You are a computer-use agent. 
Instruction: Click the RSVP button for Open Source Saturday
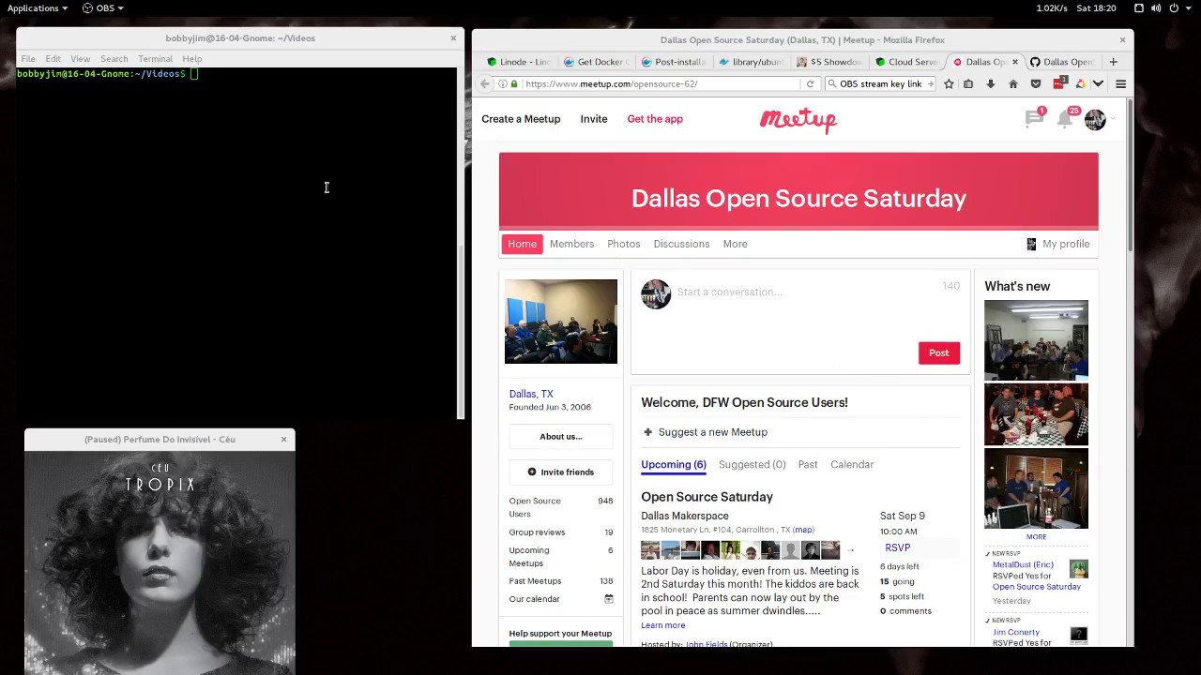[897, 547]
